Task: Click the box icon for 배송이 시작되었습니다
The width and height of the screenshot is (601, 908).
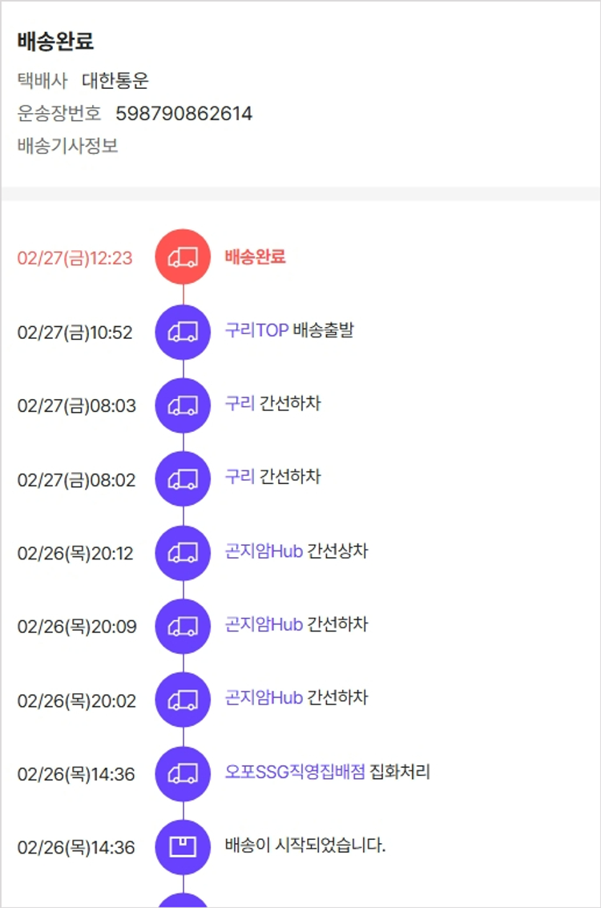Action: [x=183, y=847]
